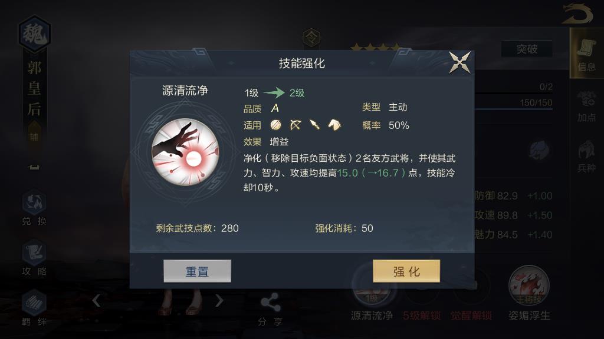Go to previous hero with left arrow
Image resolution: width=604 pixels, height=339 pixels.
(96, 300)
